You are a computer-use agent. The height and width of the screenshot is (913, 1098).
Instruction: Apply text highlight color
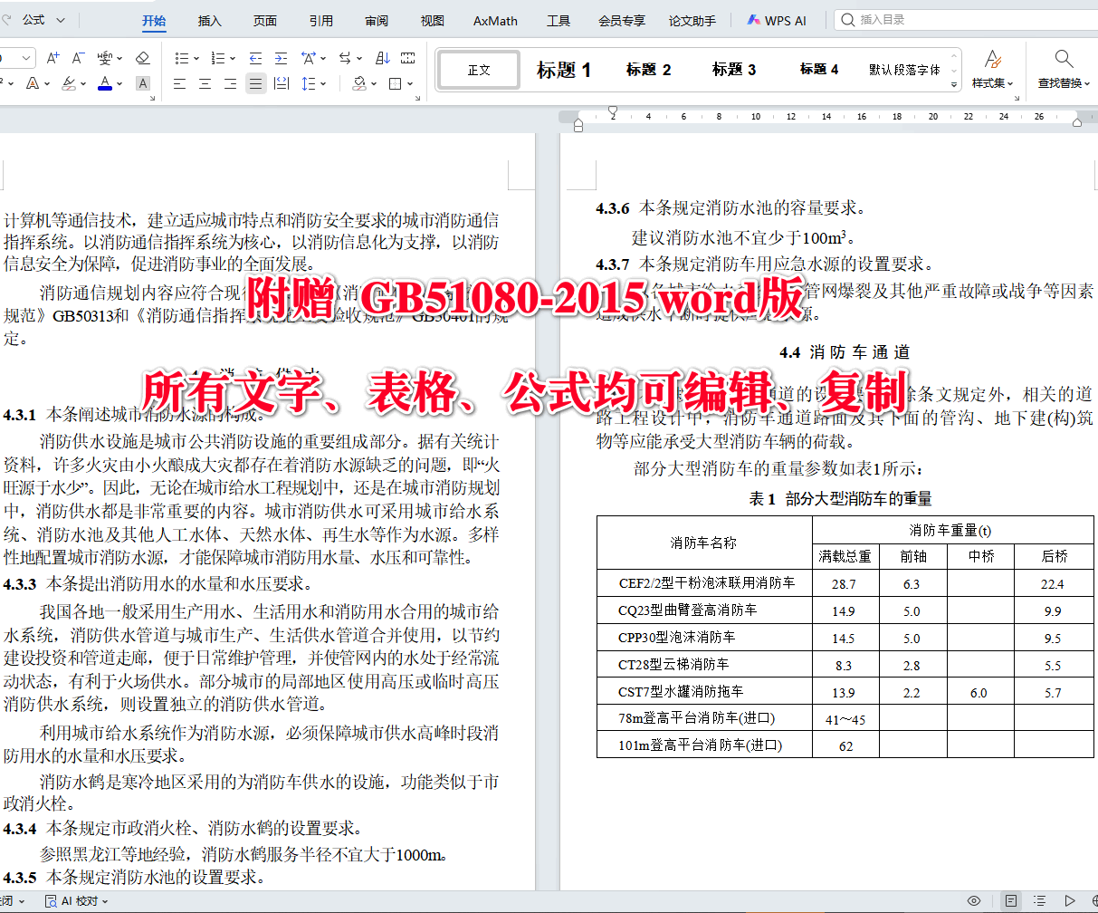(70, 83)
